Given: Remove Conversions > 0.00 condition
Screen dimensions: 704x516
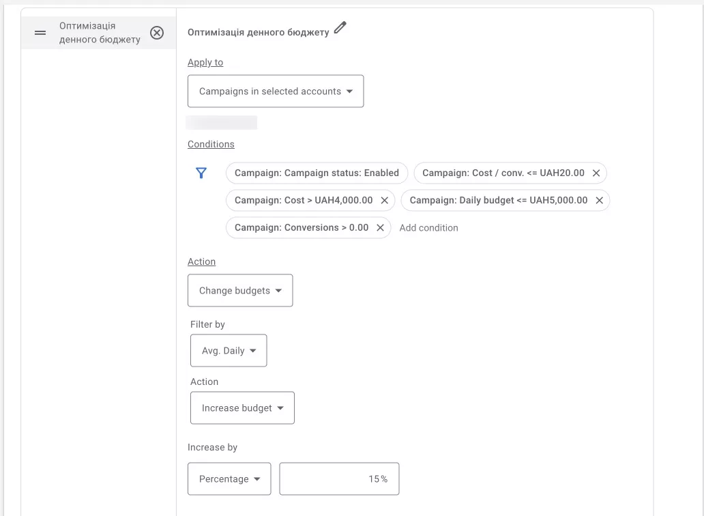Looking at the screenshot, I should coord(380,228).
